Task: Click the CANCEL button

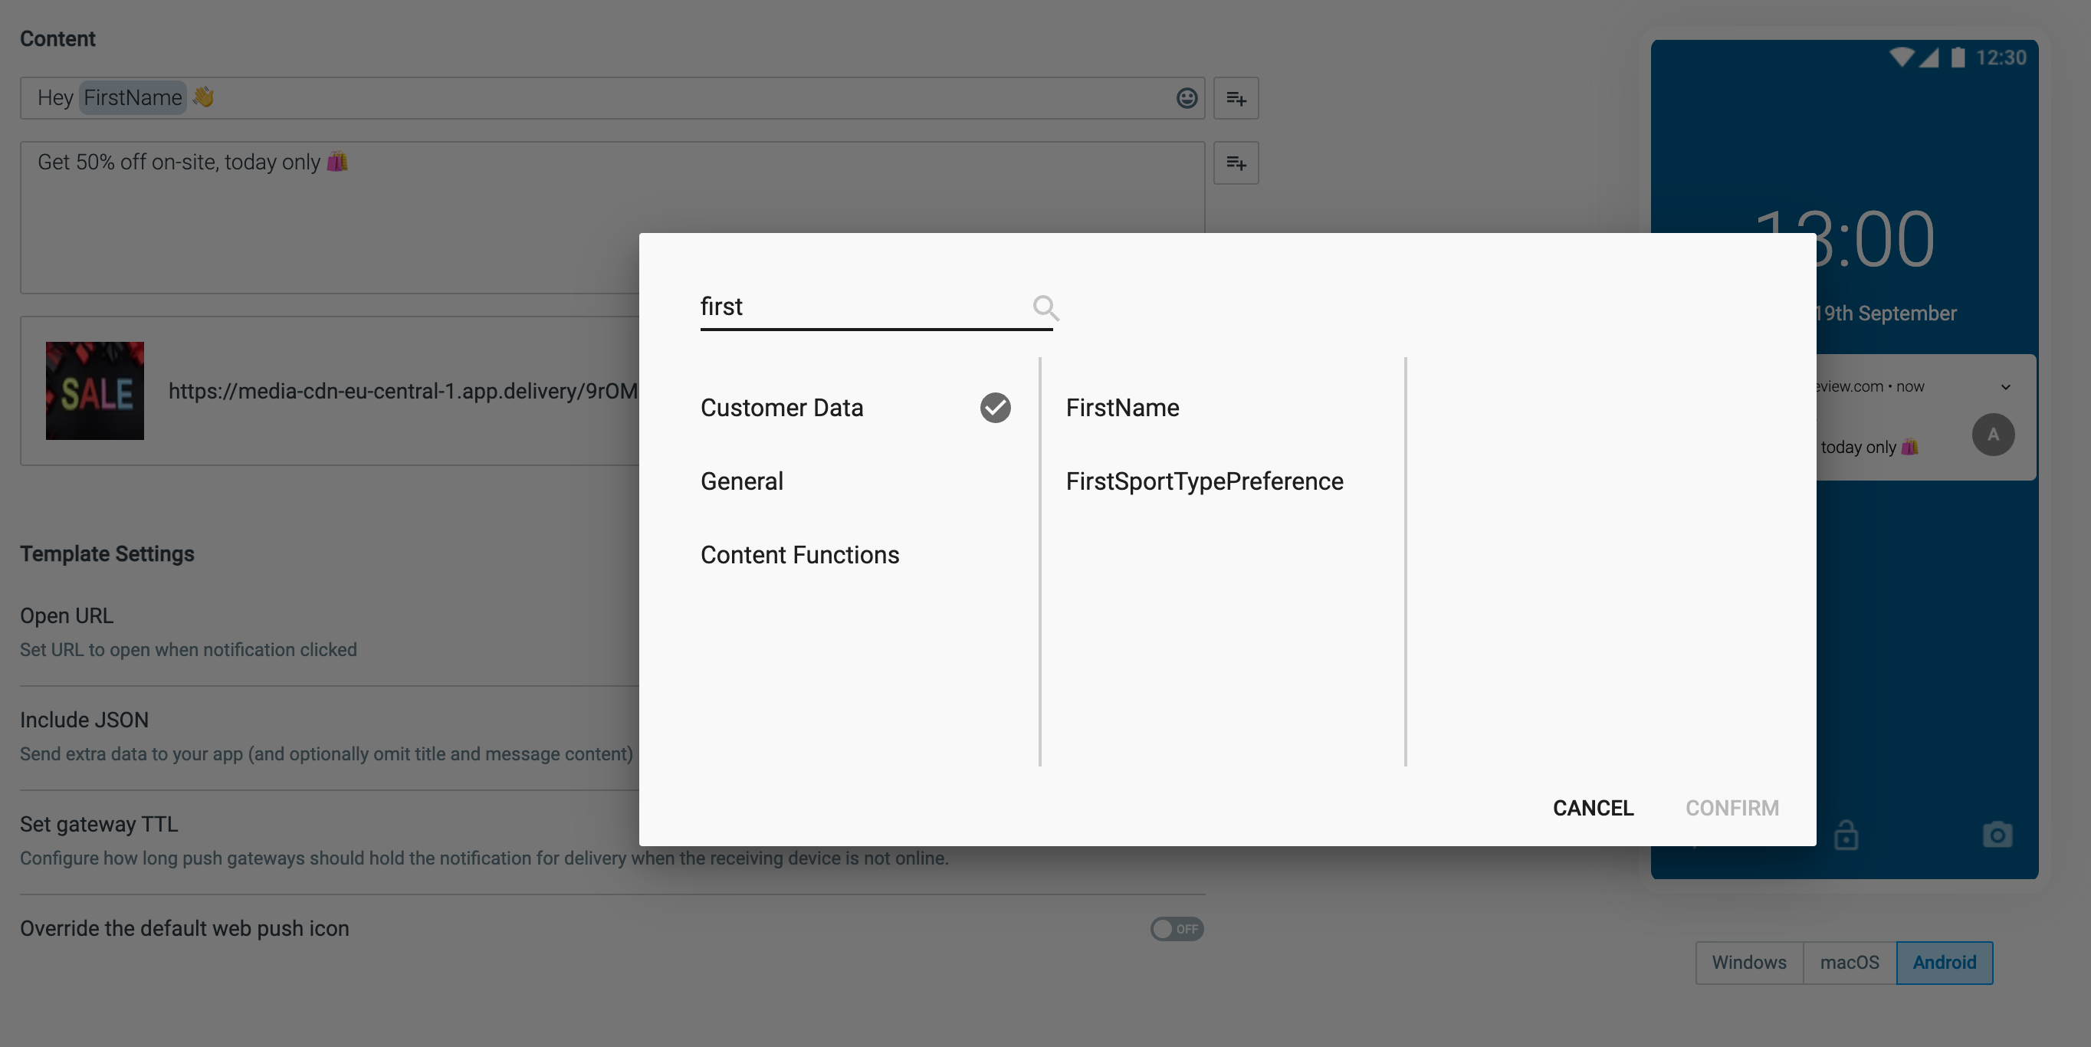Action: click(1593, 809)
